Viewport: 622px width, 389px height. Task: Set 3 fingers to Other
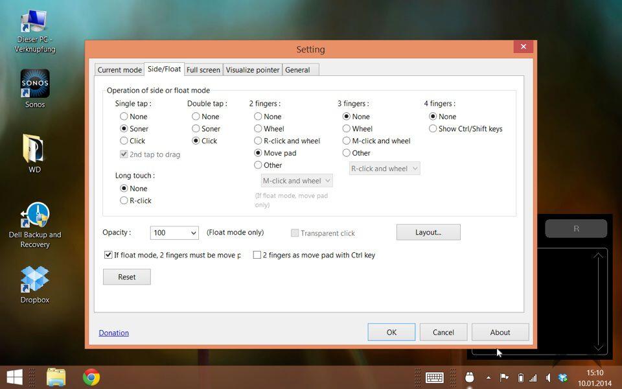[x=356, y=153]
